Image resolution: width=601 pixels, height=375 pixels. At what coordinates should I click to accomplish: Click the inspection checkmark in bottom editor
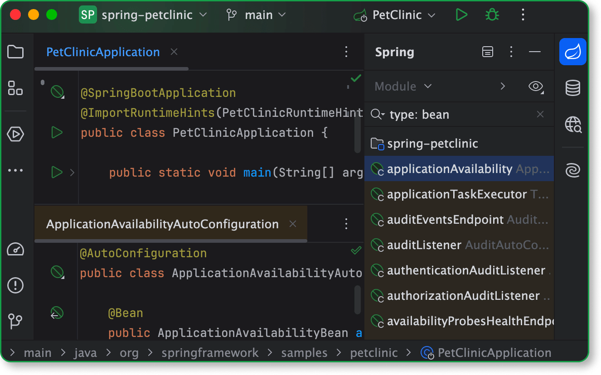[356, 250]
